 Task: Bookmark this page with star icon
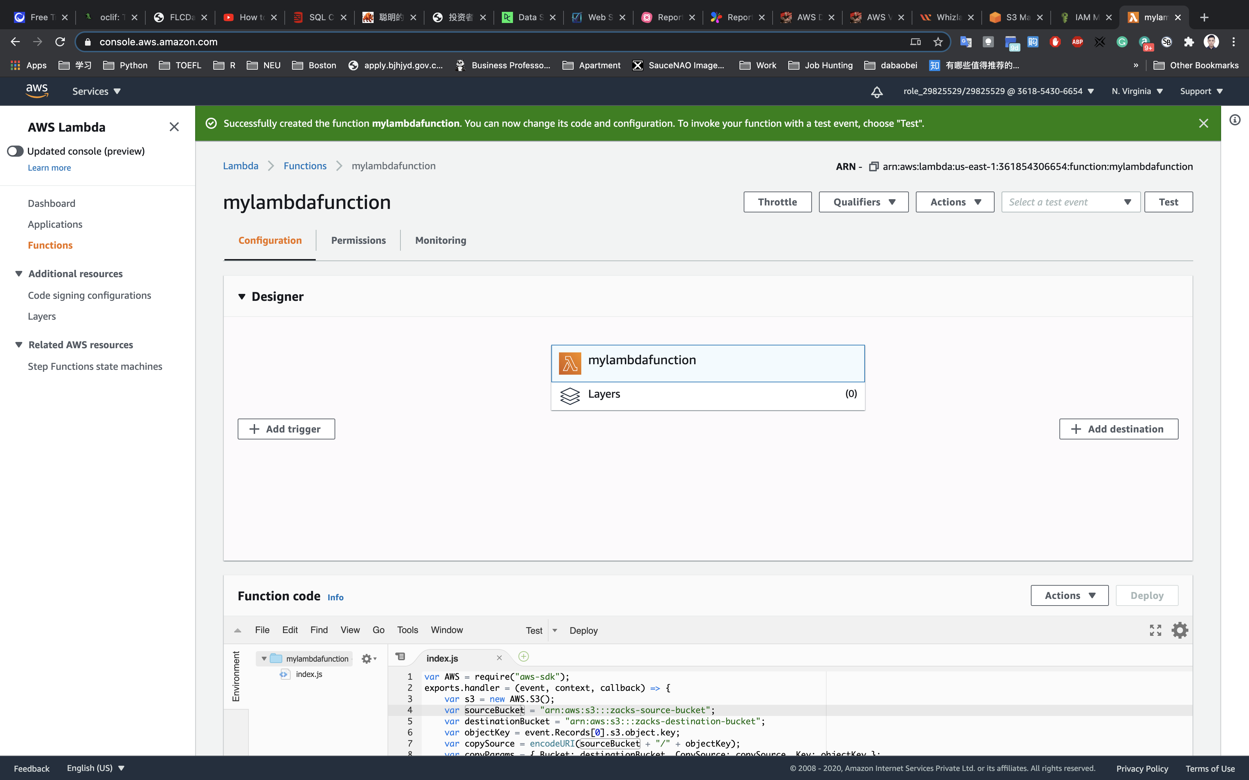938,42
